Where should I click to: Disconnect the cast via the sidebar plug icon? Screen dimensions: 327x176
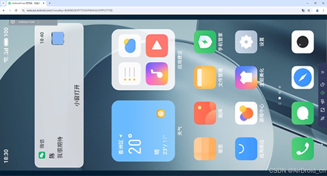323,118
